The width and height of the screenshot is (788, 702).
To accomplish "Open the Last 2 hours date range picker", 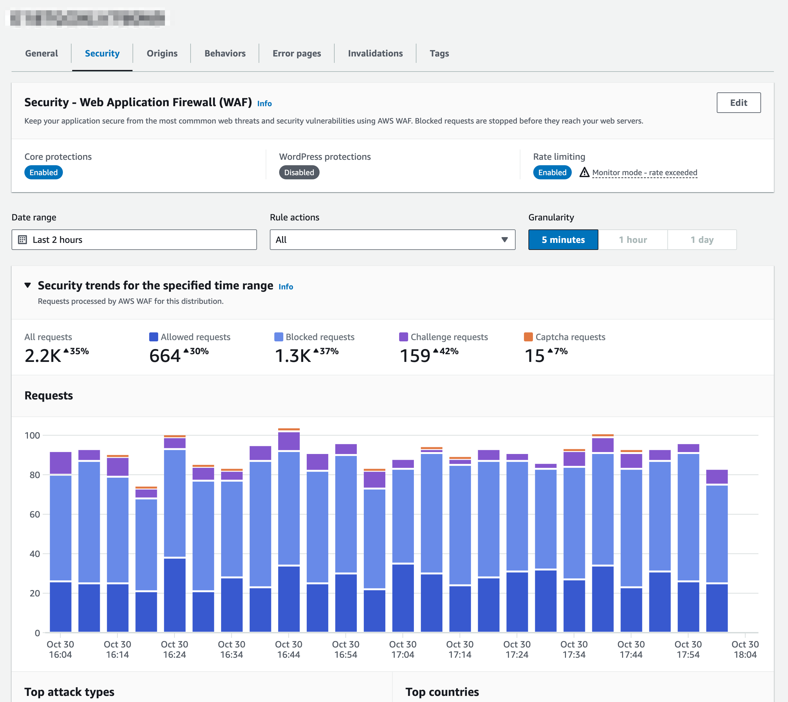I will [x=134, y=240].
